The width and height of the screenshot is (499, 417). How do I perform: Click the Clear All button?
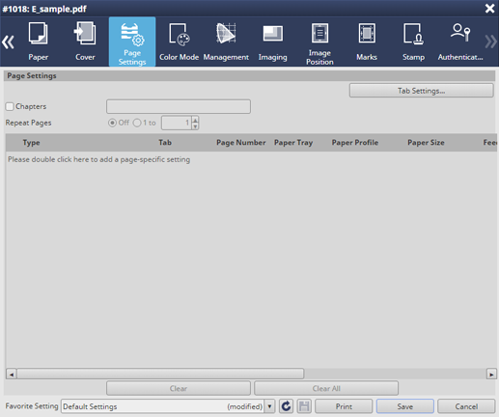pyautogui.click(x=326, y=388)
